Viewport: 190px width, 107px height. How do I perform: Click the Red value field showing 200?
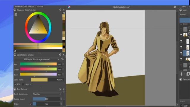[x=59, y=64]
